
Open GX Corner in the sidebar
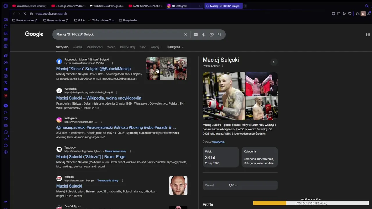pyautogui.click(x=6, y=19)
